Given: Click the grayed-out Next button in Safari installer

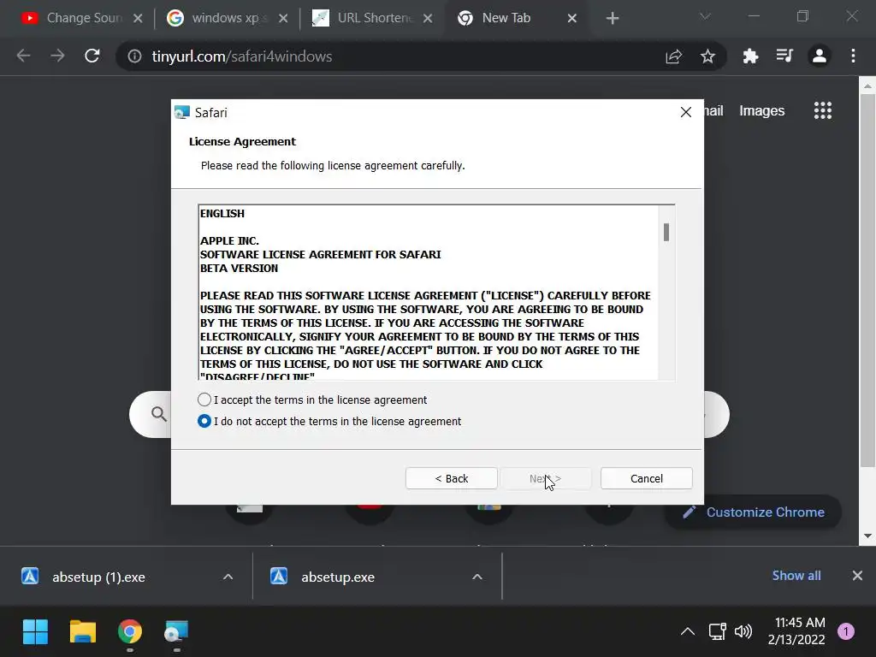Looking at the screenshot, I should tap(545, 478).
